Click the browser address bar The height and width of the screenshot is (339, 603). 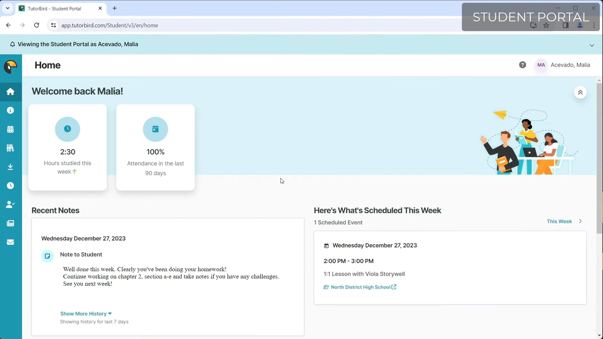109,25
